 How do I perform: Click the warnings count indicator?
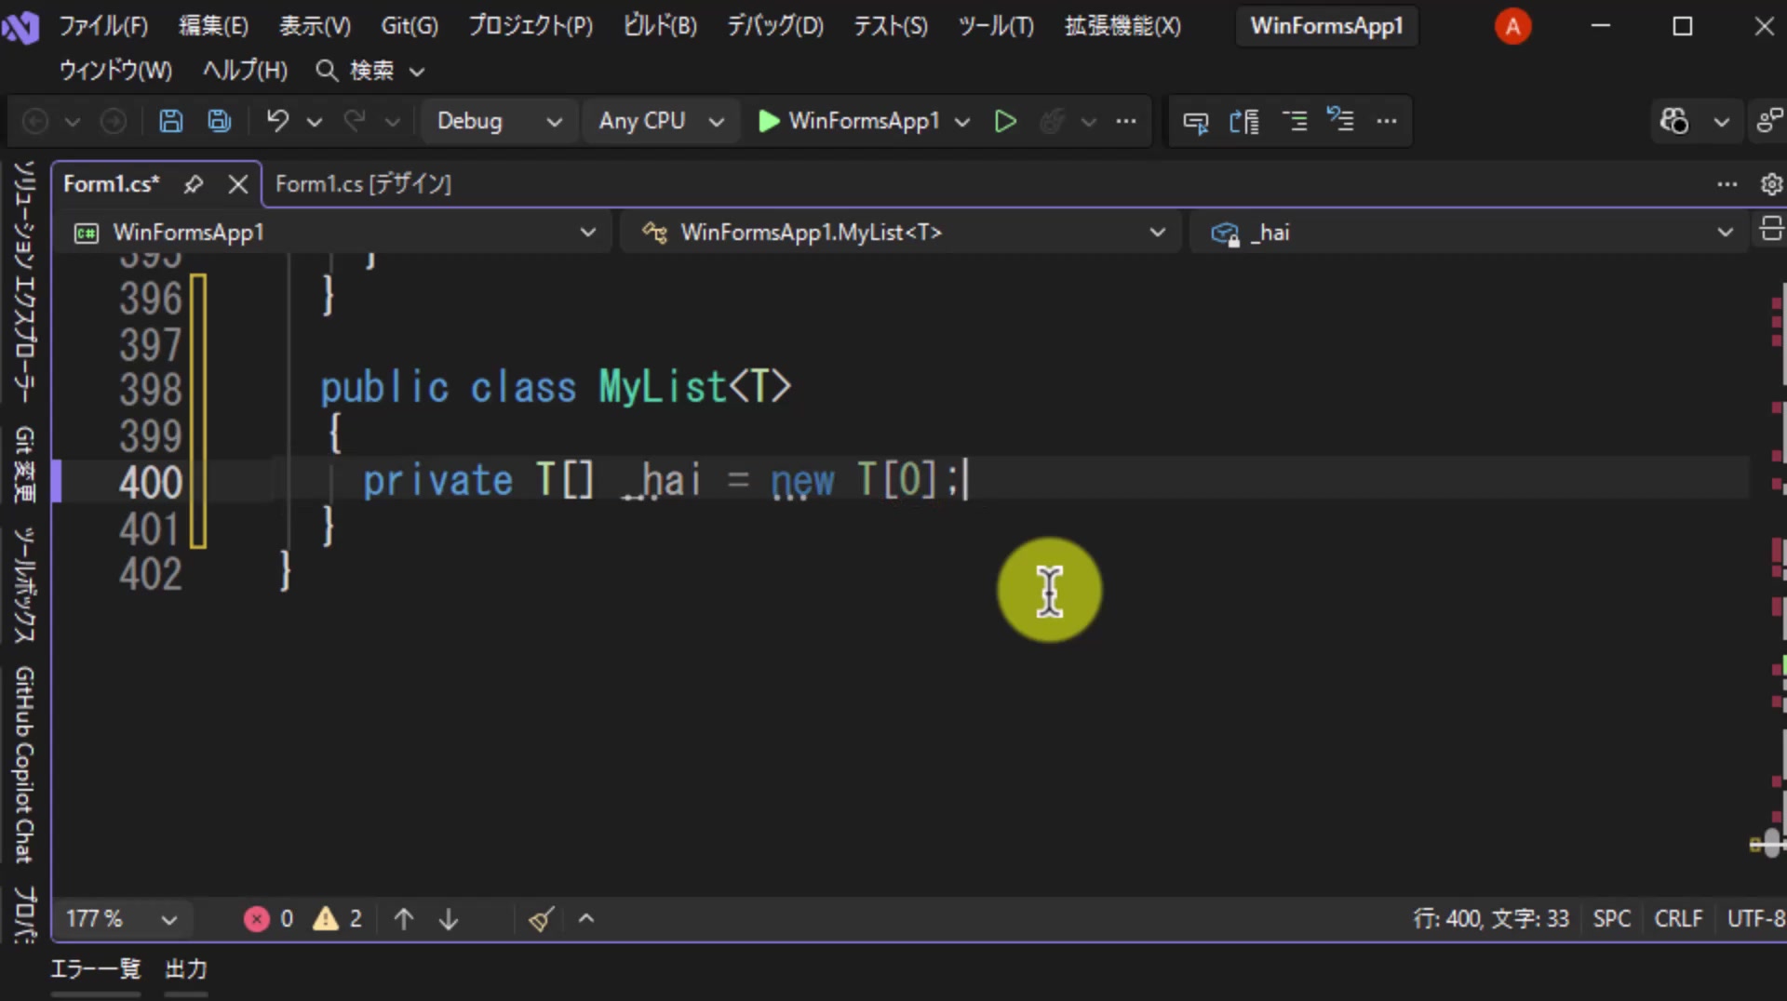coord(338,919)
